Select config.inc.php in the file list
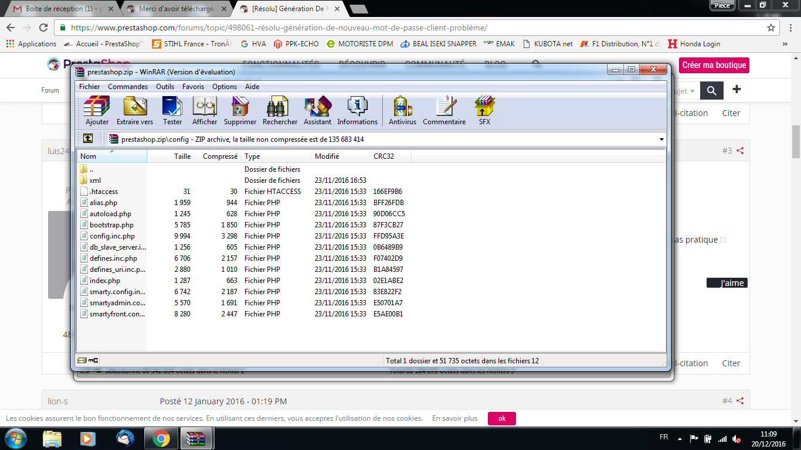The height and width of the screenshot is (450, 801). click(x=112, y=236)
